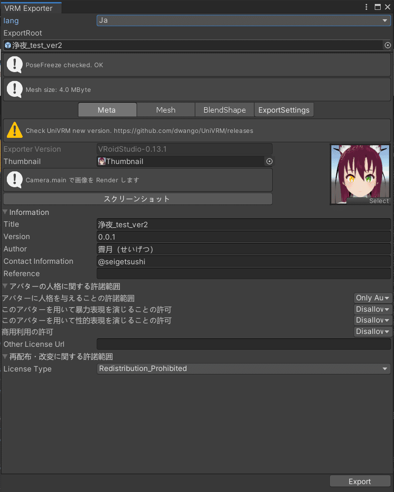Click the Contact Information label
The image size is (394, 492).
[38, 261]
